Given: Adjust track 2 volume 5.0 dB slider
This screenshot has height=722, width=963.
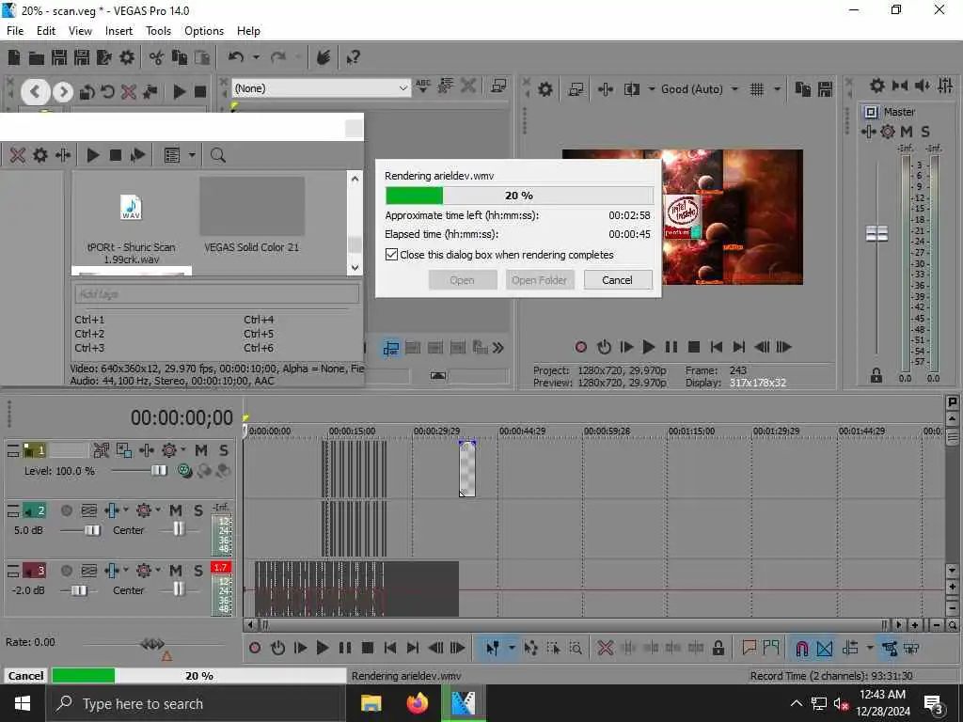Looking at the screenshot, I should click(92, 530).
